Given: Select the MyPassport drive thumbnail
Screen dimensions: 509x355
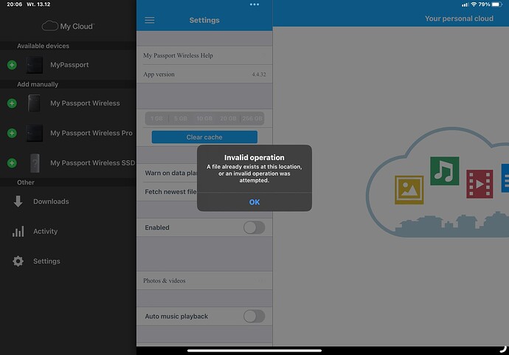Looking at the screenshot, I should pyautogui.click(x=35, y=65).
